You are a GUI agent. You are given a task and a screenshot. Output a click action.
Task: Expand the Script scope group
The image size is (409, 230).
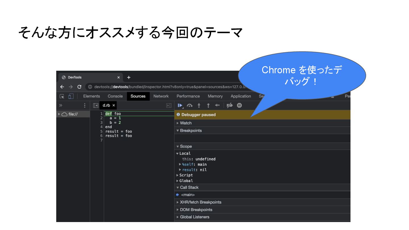pyautogui.click(x=178, y=175)
